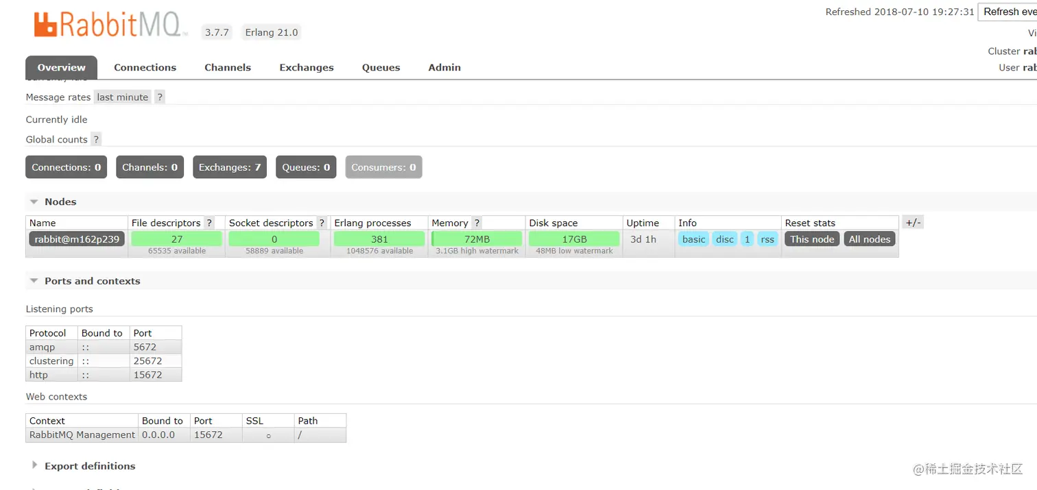The image size is (1037, 490).
Task: Click the 'basic' info tag
Action: click(693, 239)
